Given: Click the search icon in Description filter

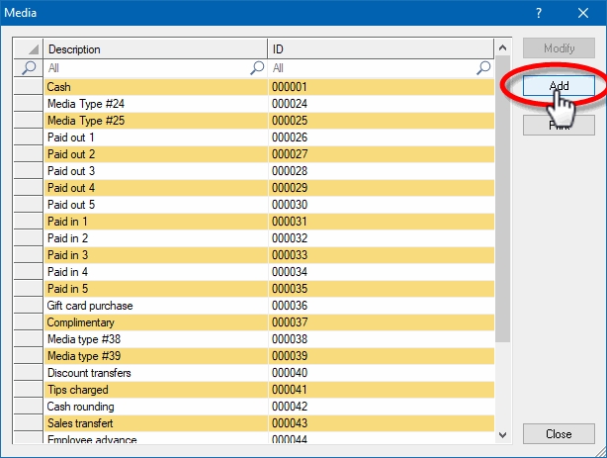Looking at the screenshot, I should tap(257, 68).
